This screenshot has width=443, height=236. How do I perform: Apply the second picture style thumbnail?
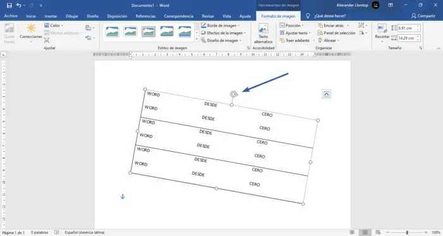pos(130,32)
